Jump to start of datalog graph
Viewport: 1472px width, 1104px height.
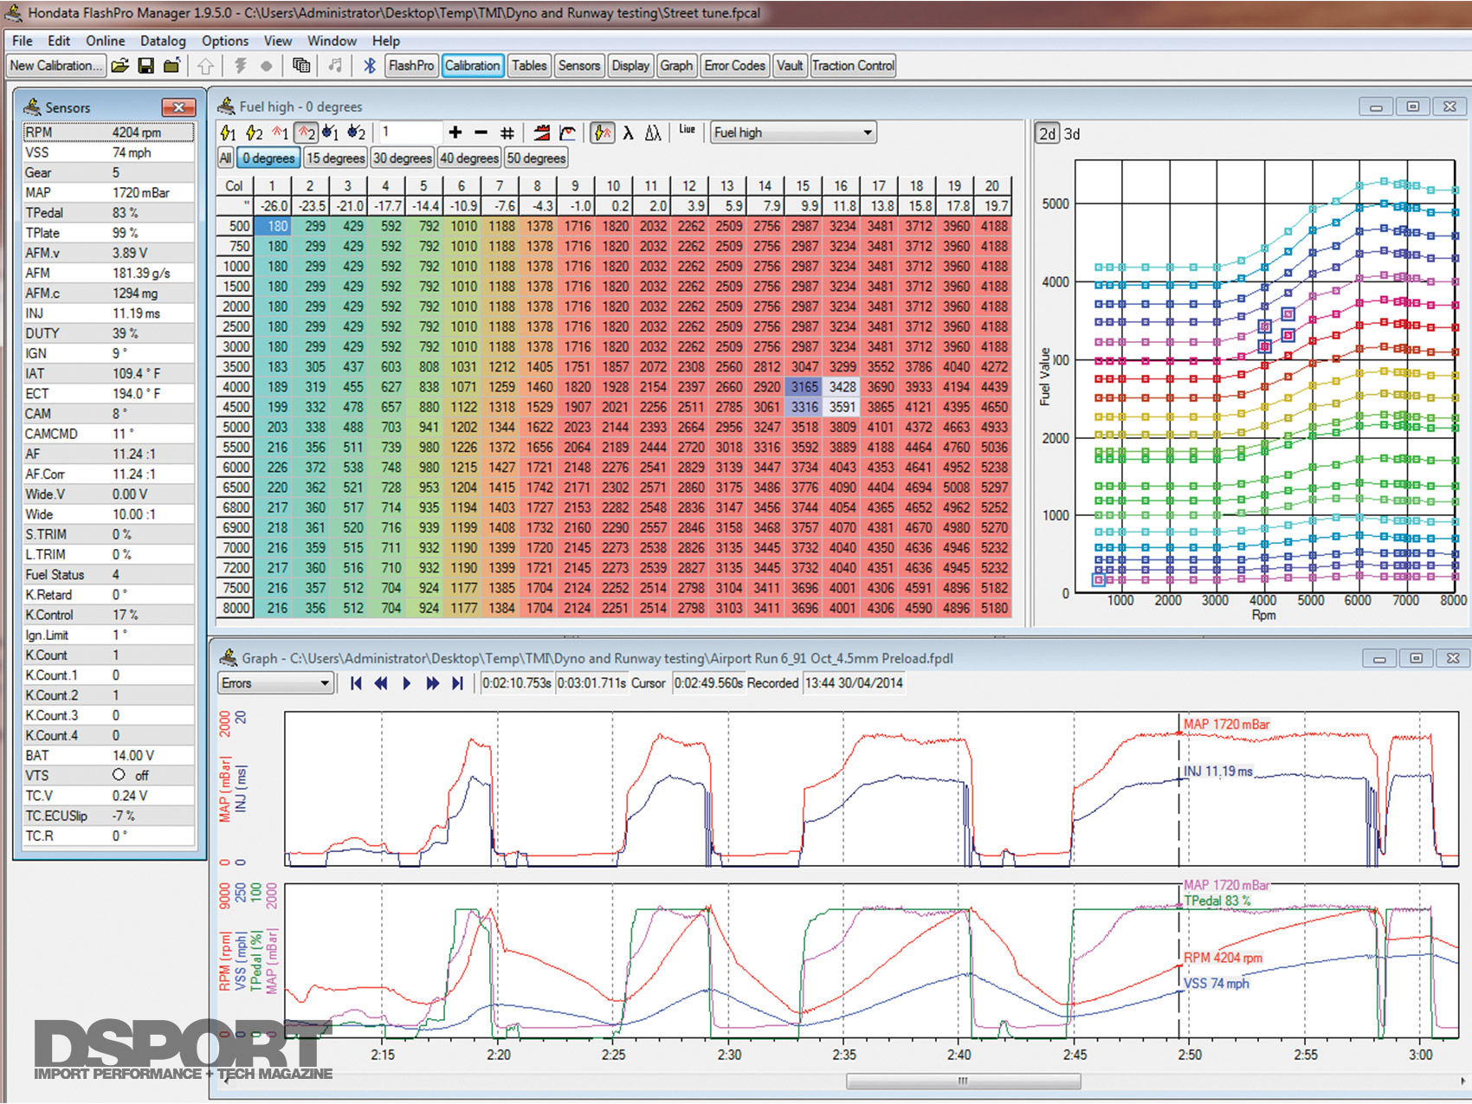pyautogui.click(x=356, y=683)
